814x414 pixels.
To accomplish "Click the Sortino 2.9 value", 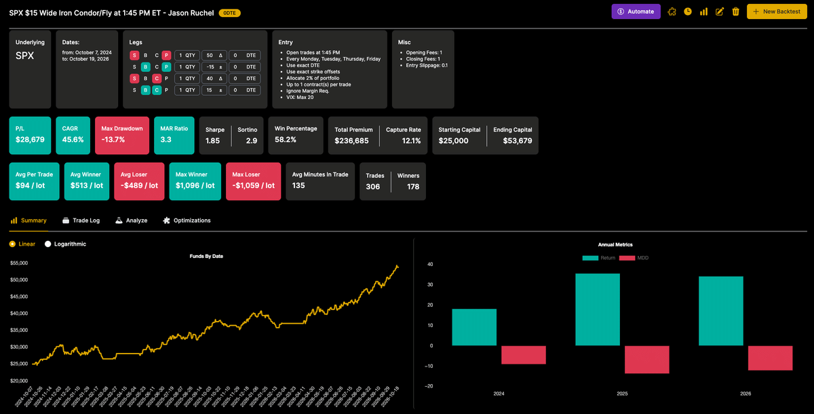I will 251,140.
